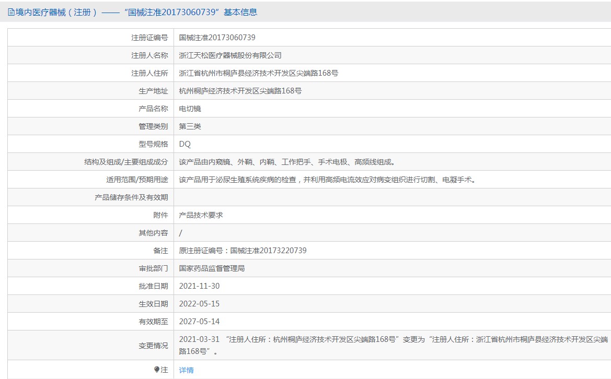
Task: Select the 注册人住所 address value
Action: tap(259, 73)
